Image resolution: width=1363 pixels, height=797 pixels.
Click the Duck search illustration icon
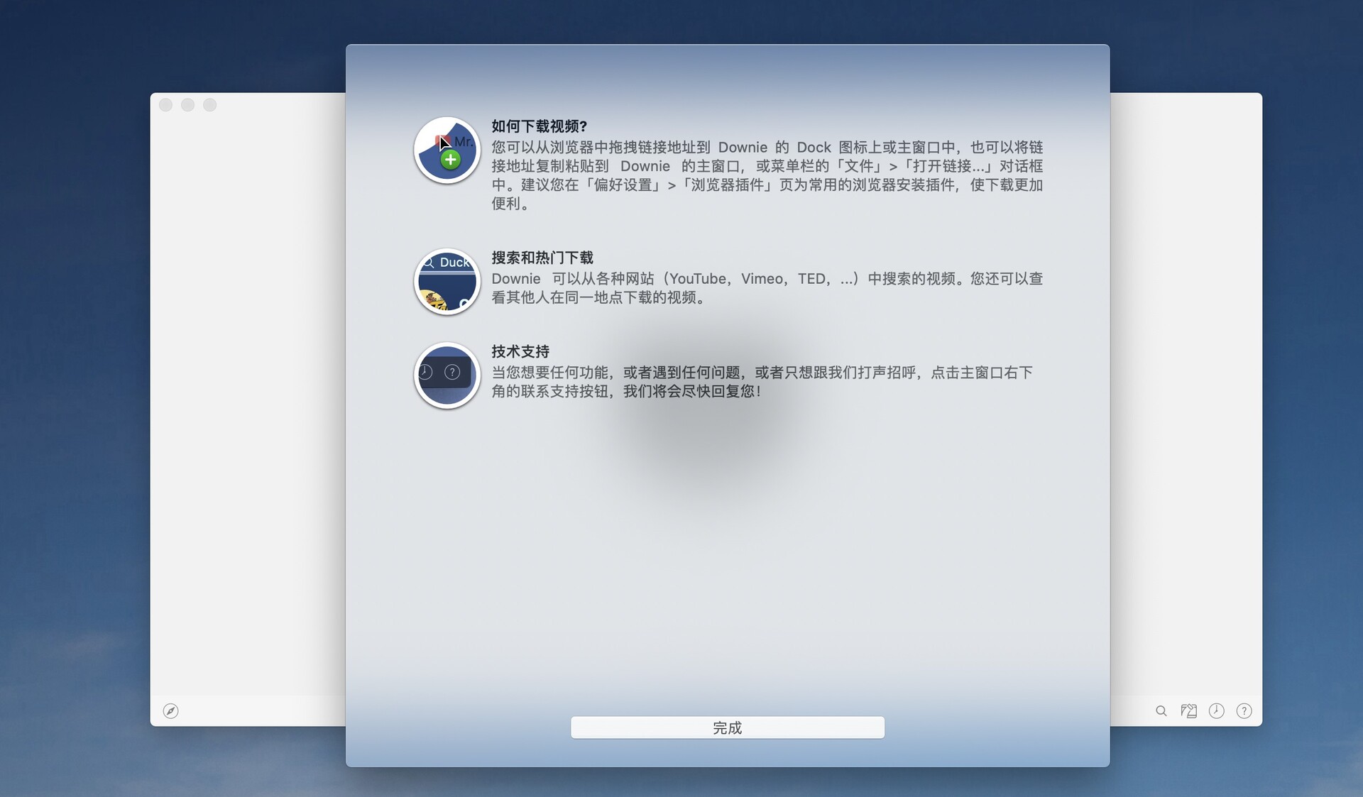pos(447,282)
